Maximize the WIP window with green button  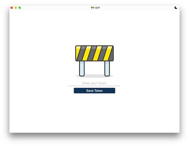[x=20, y=8]
